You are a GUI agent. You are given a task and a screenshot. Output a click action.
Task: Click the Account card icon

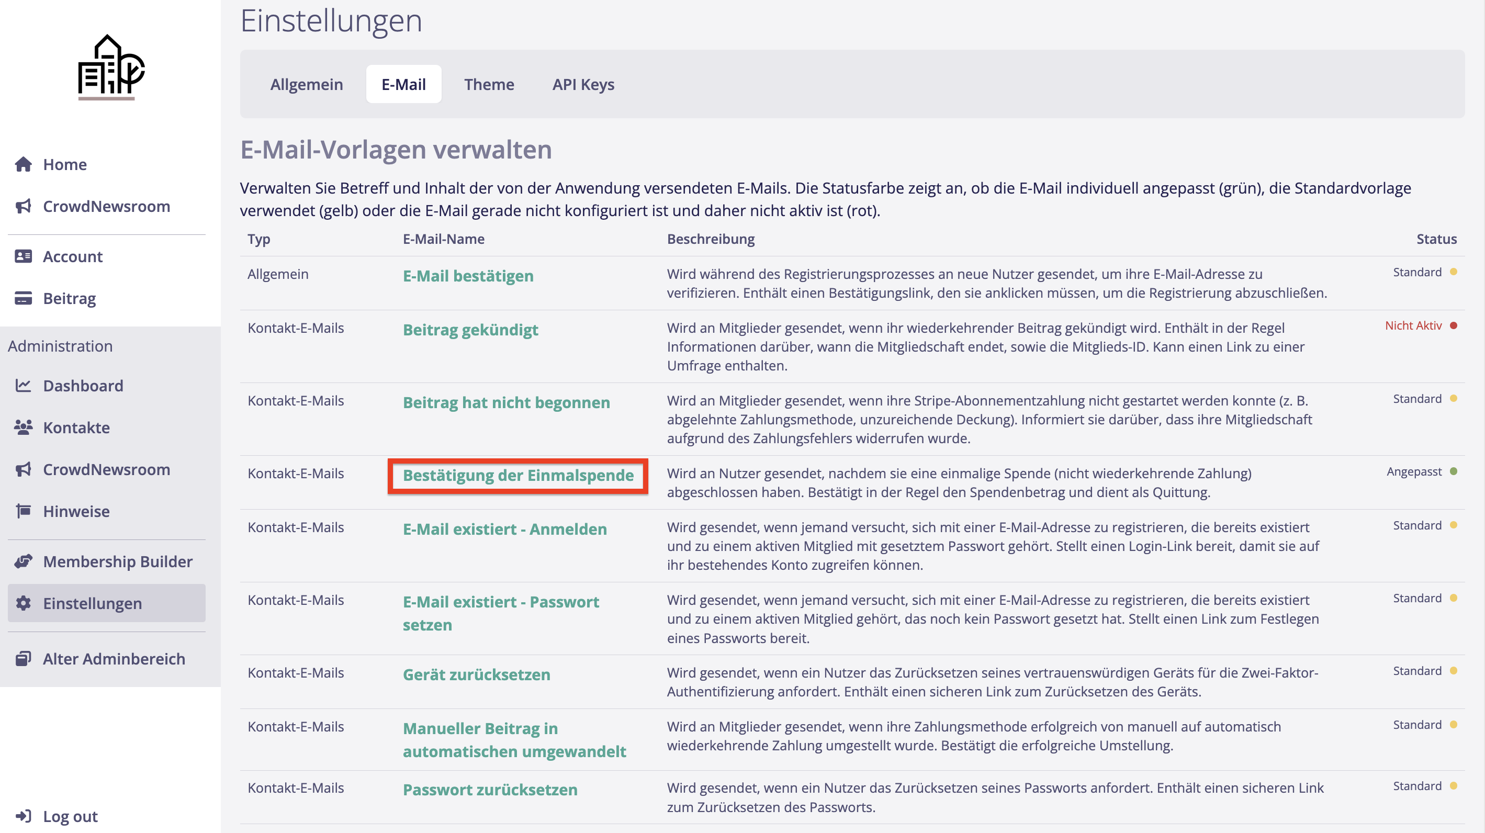click(23, 256)
